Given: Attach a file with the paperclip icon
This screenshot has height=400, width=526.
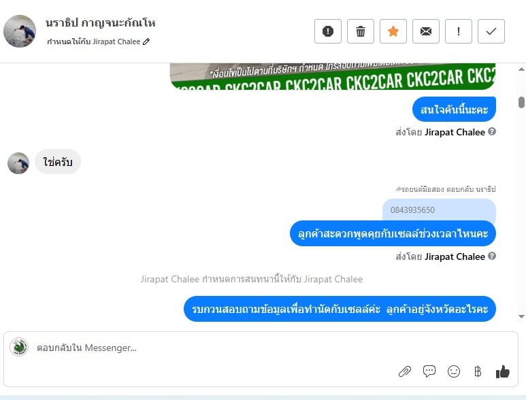Looking at the screenshot, I should click(405, 371).
